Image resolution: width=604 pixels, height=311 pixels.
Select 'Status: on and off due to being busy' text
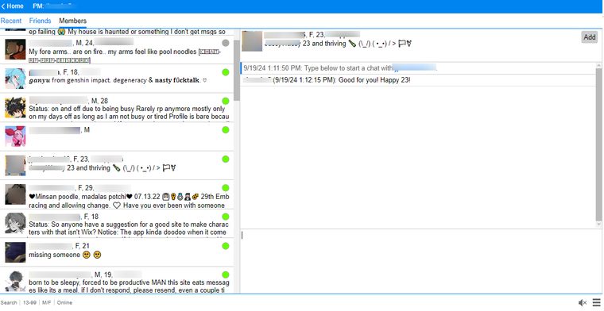tap(129, 113)
